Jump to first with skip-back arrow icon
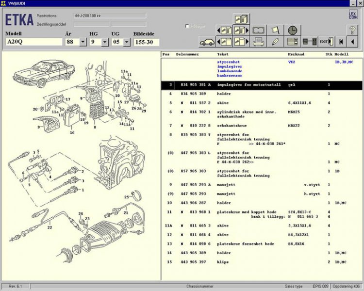This screenshot has width=364, height=291. coord(340,42)
